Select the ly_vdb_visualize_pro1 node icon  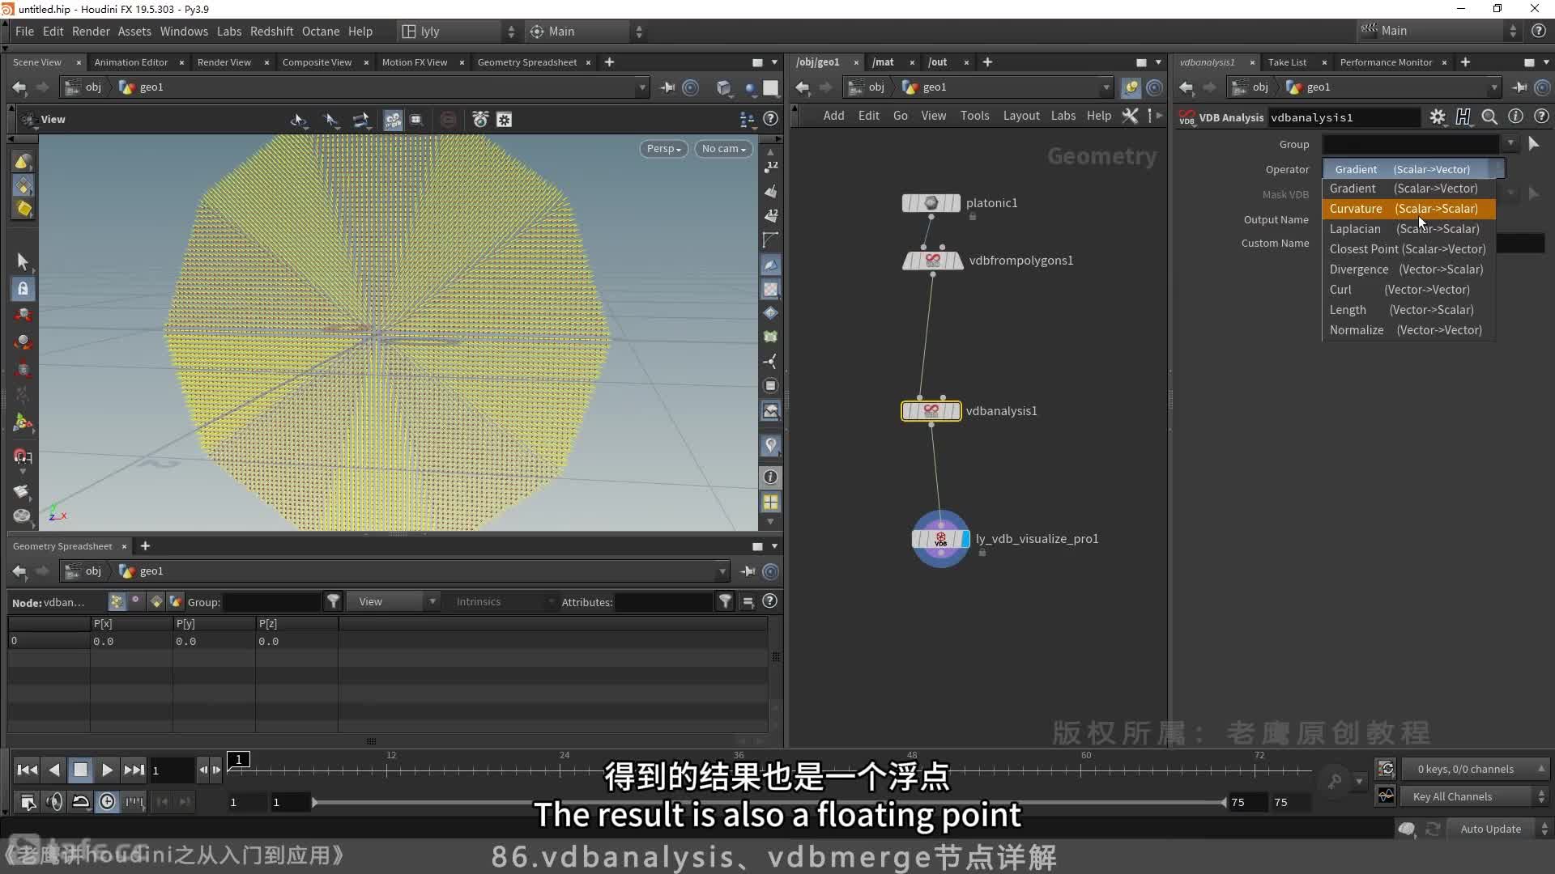941,538
